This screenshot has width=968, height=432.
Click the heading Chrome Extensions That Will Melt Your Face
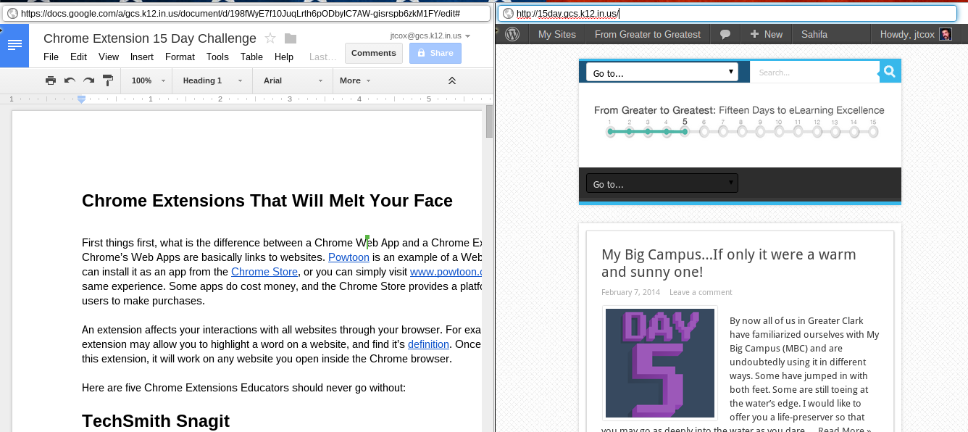point(267,201)
